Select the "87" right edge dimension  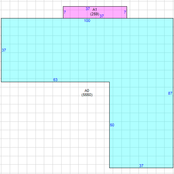pos(170,93)
